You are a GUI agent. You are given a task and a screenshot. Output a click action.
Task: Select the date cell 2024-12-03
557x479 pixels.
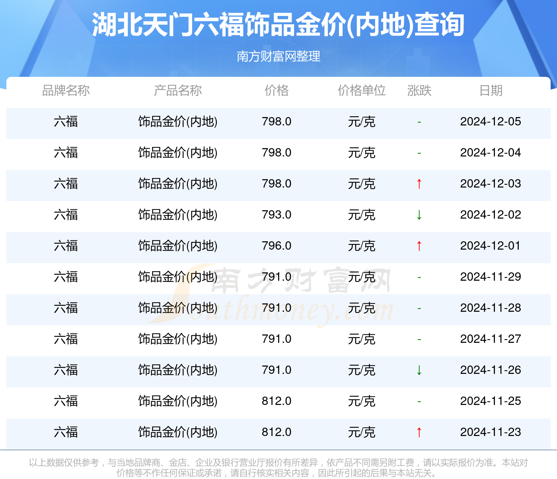[x=491, y=184]
